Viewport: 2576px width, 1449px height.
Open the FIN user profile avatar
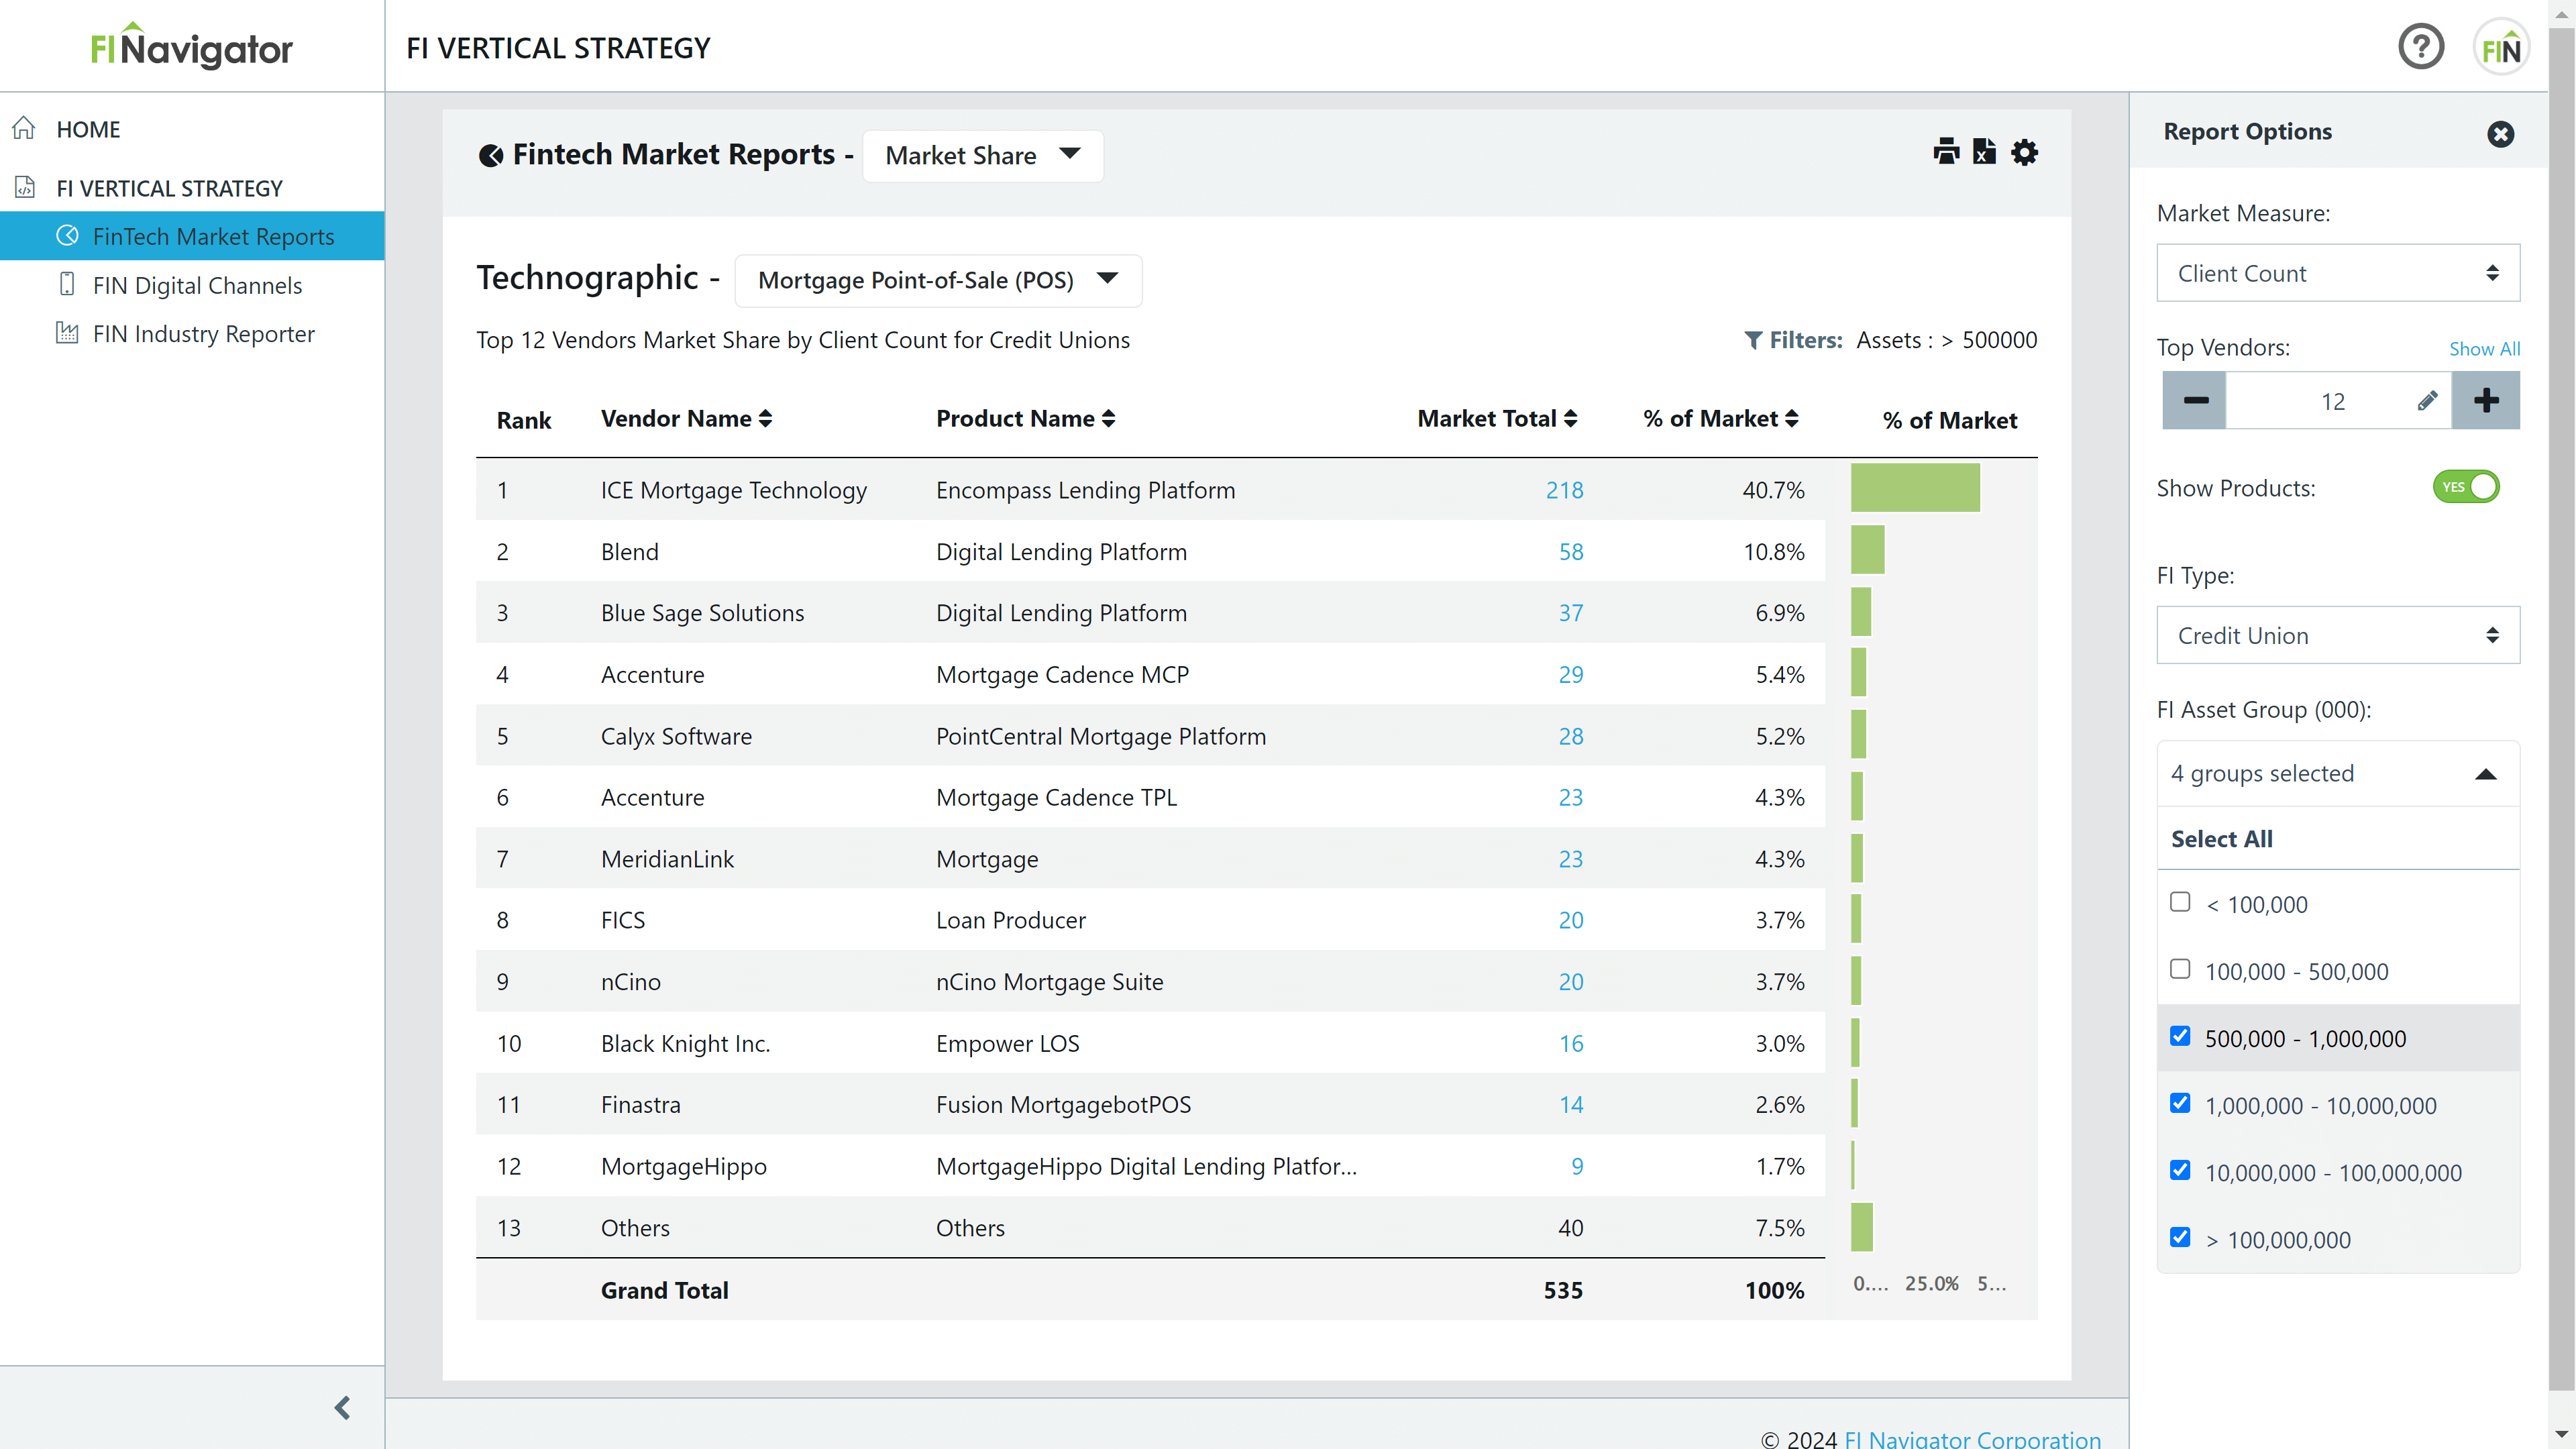coord(2500,47)
